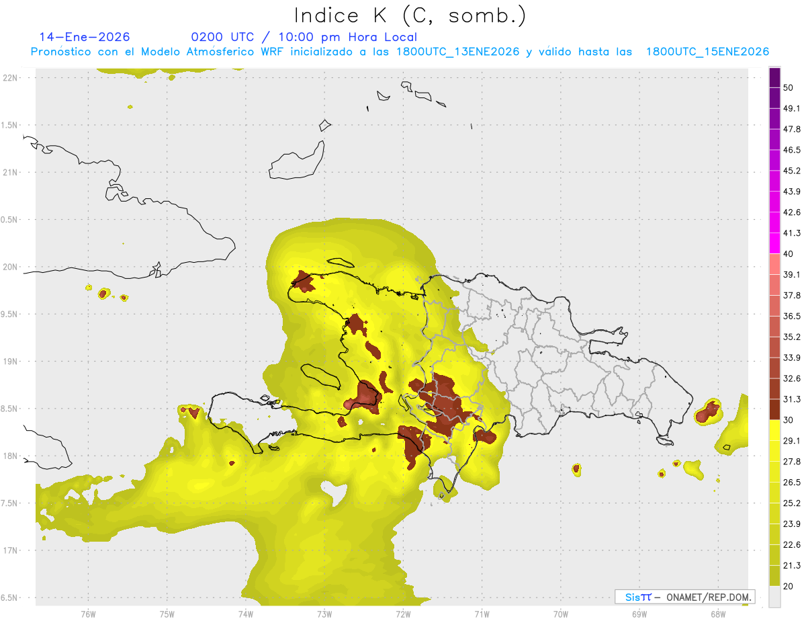Click the '18N' latitude label
This screenshot has width=806, height=623.
(x=11, y=456)
